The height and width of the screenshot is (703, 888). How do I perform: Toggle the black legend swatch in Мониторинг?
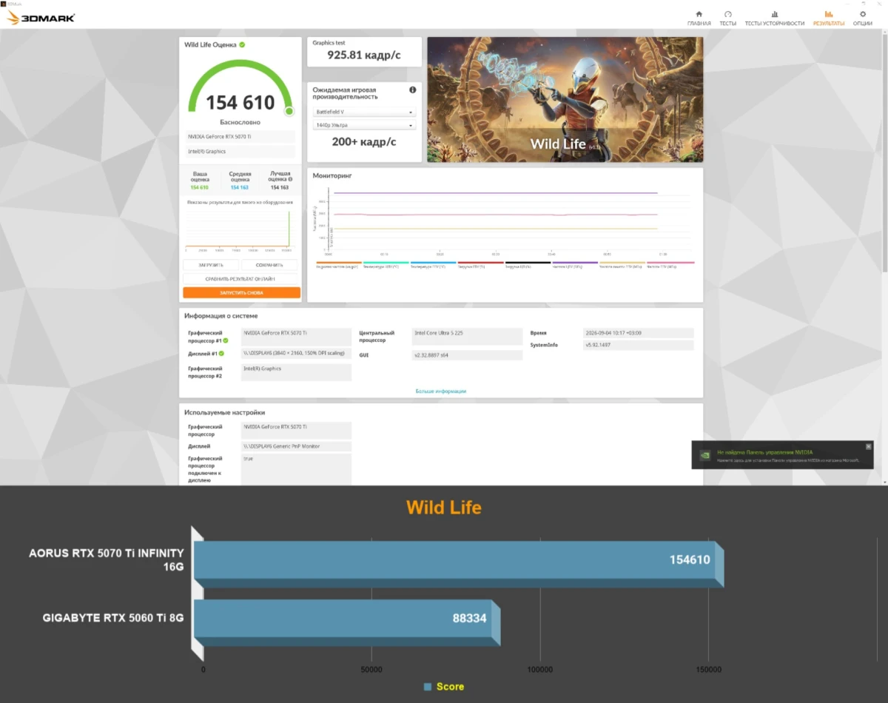(x=528, y=263)
